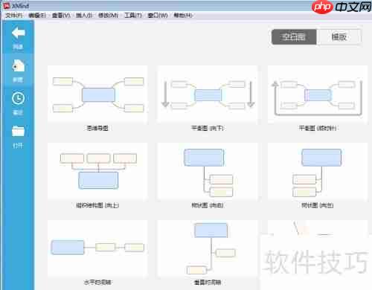Select the 树状图 (向右) tree chart thumbnail

tap(208, 172)
